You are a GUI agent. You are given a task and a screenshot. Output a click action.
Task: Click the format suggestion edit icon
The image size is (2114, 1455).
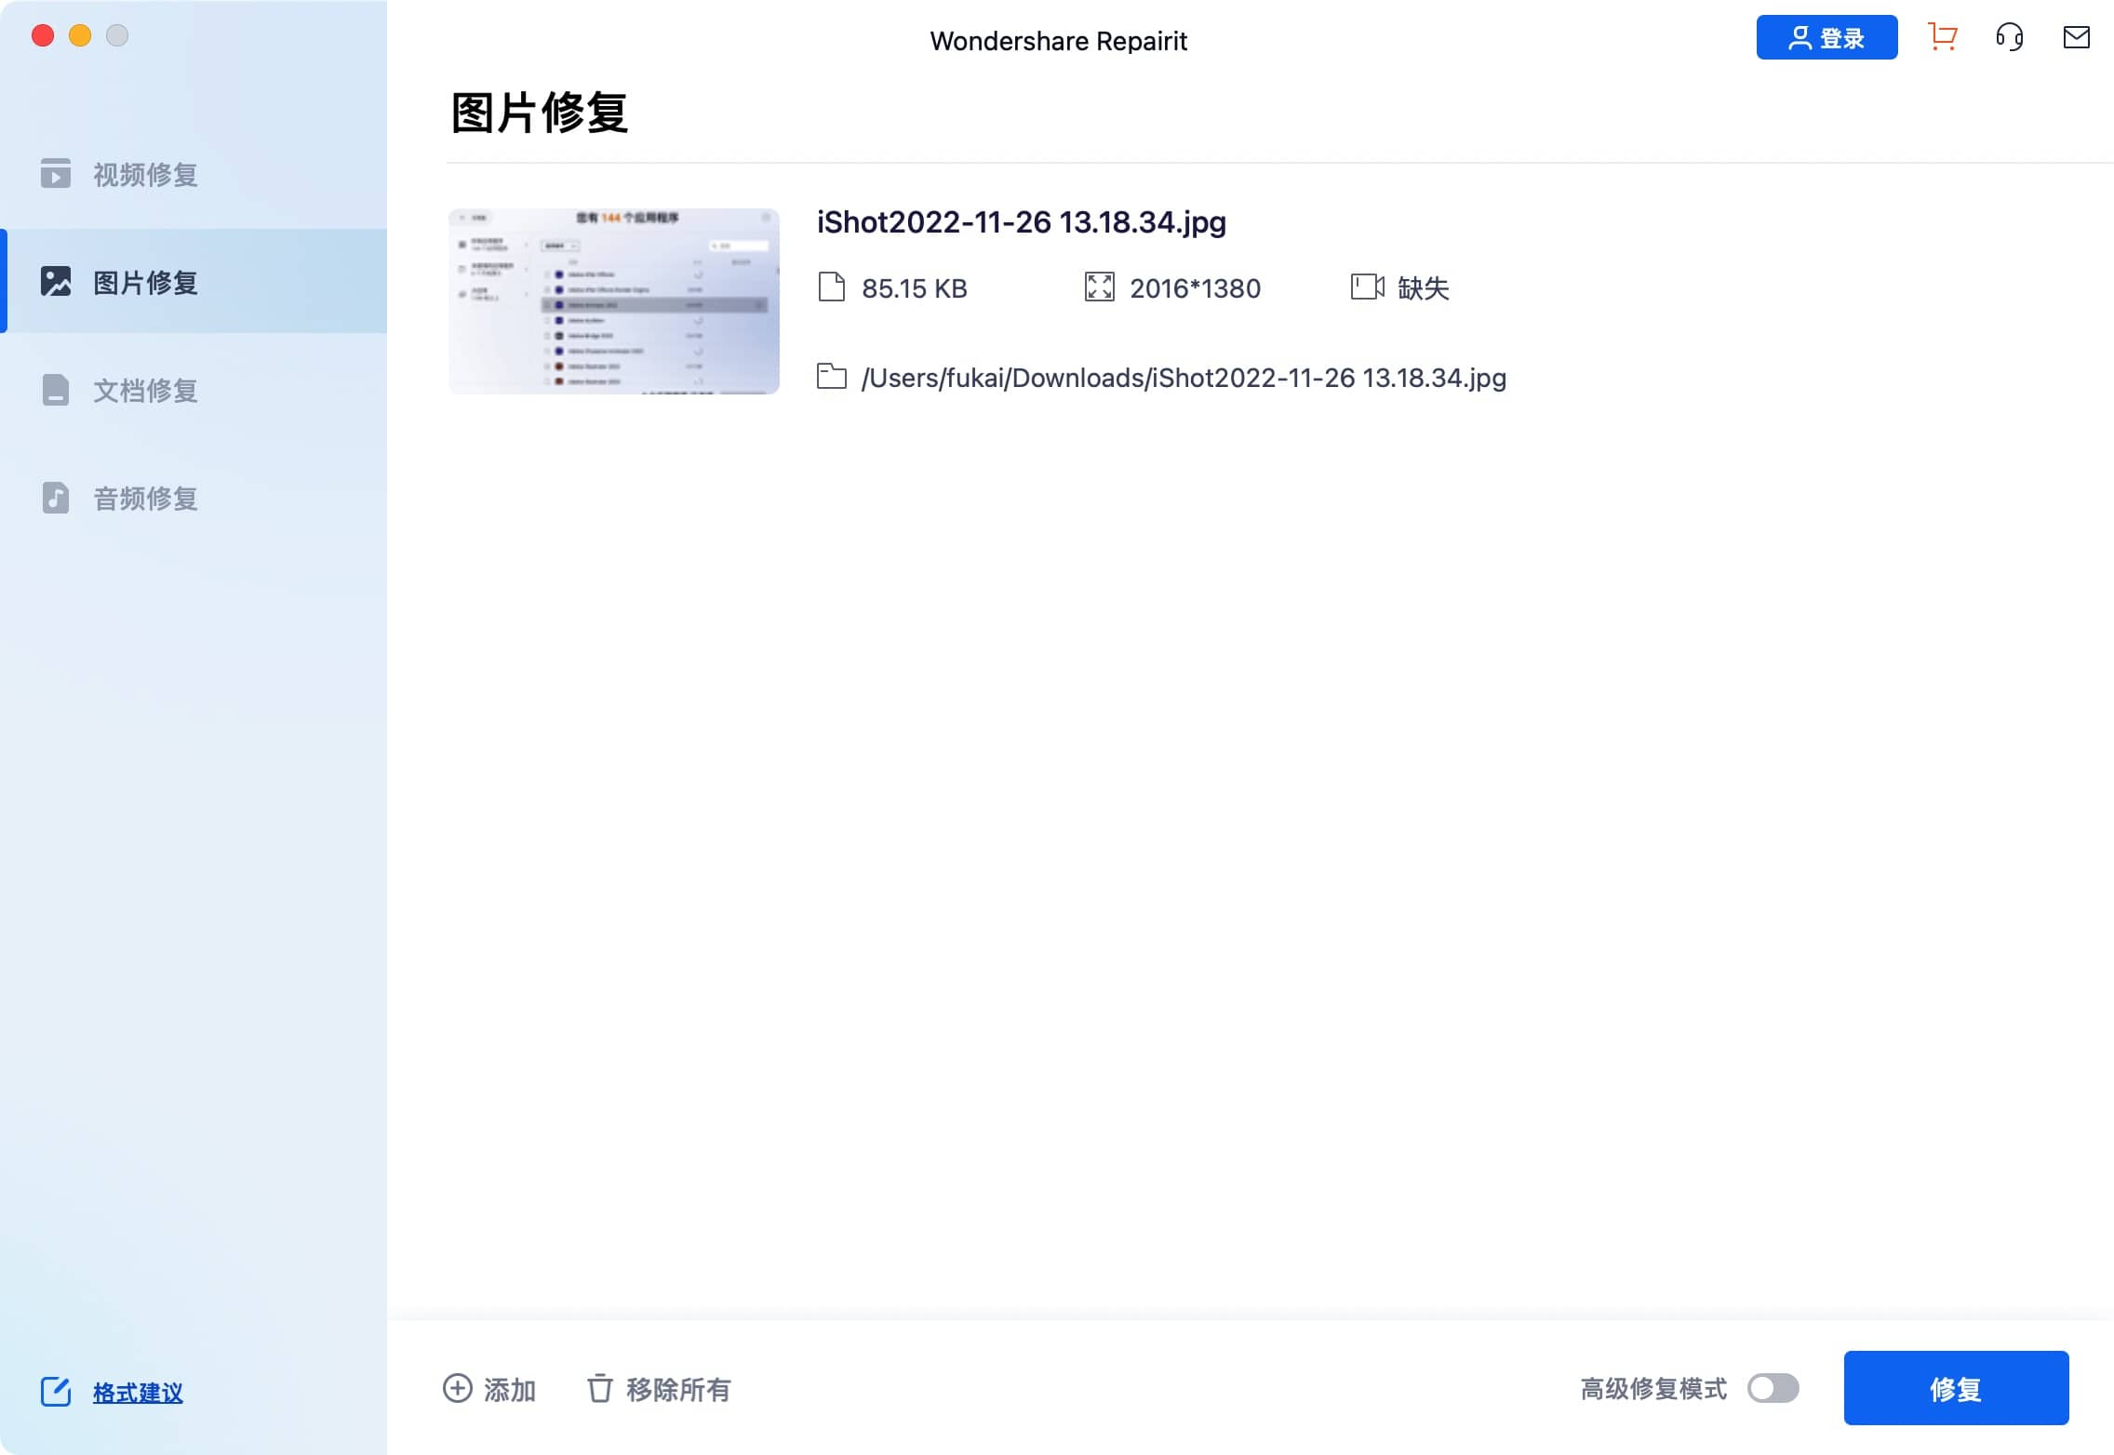coord(56,1392)
